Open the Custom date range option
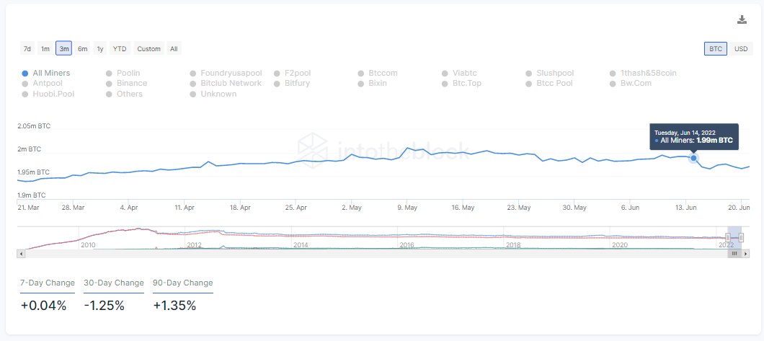This screenshot has height=341, width=764. point(148,49)
